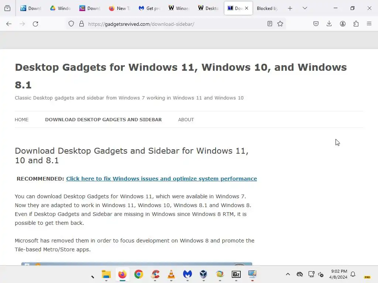
Task: Open Firefox account icon
Action: click(343, 24)
